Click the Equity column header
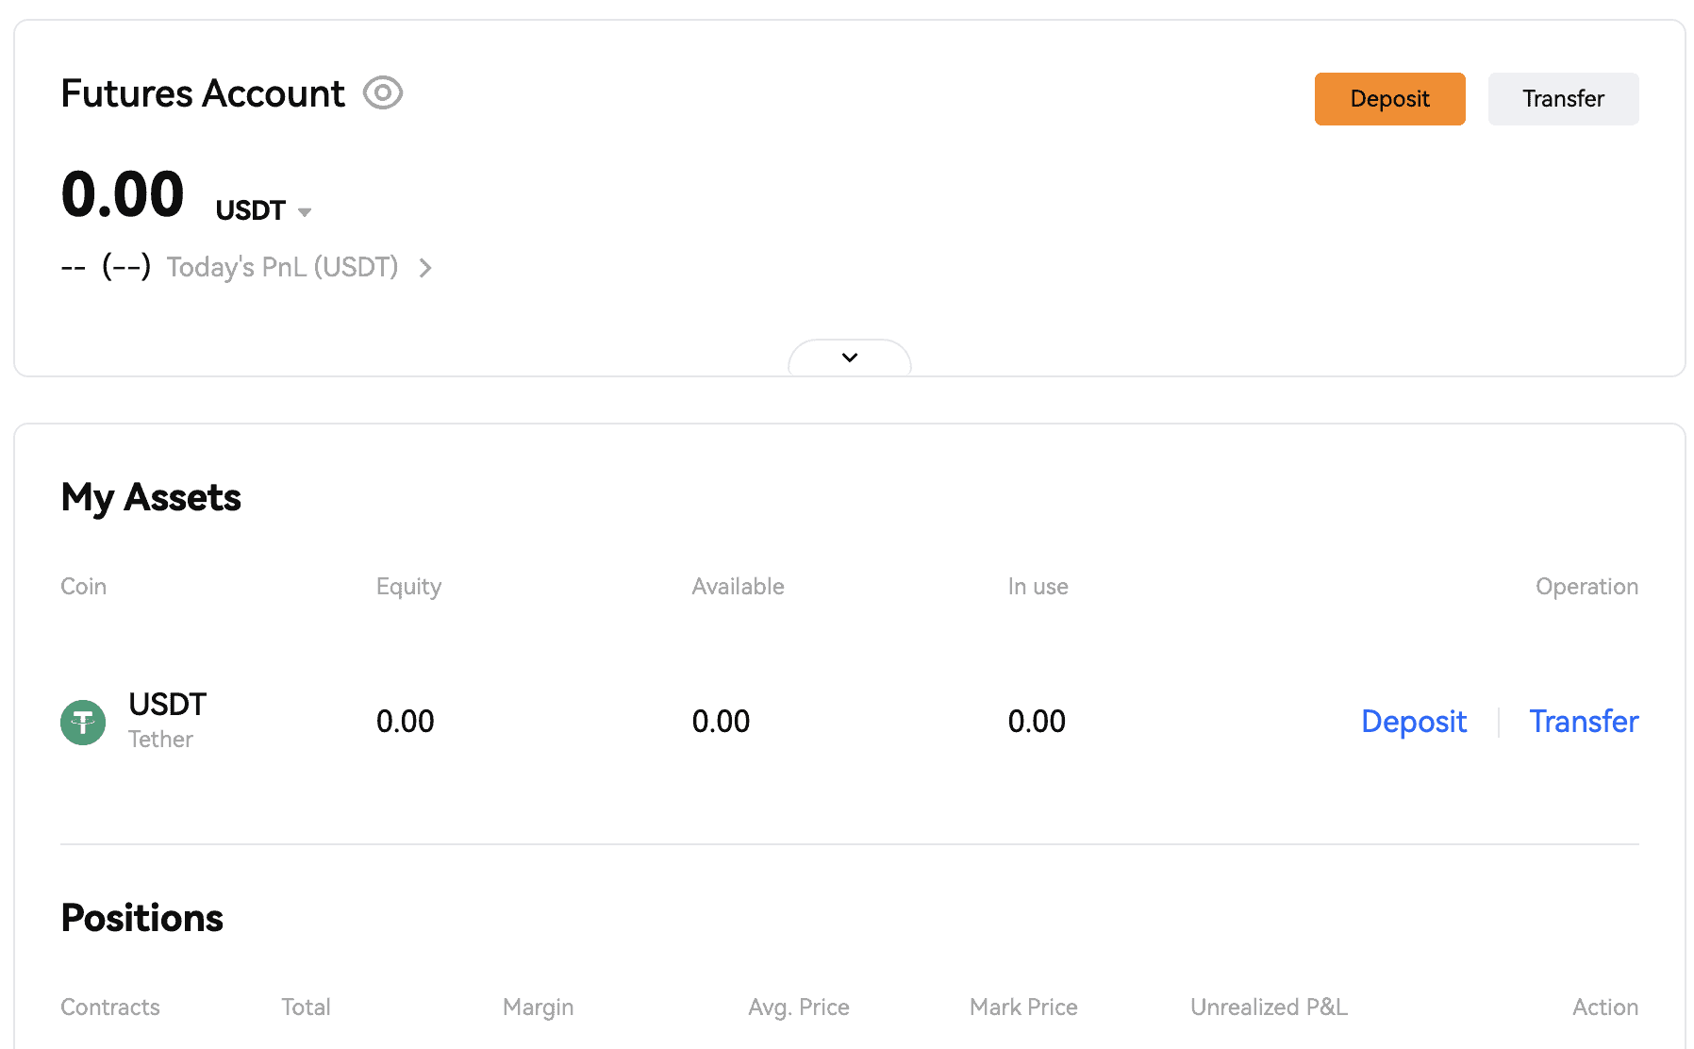The width and height of the screenshot is (1694, 1049). tap(408, 587)
